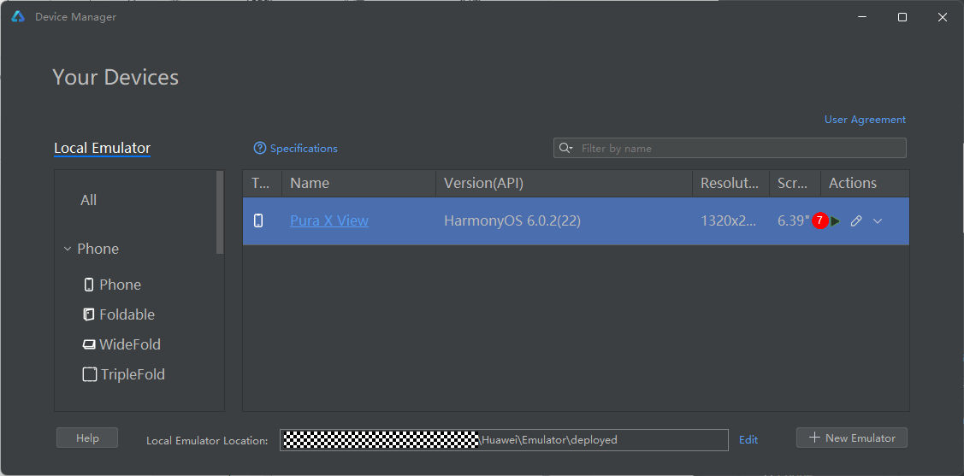Image resolution: width=964 pixels, height=476 pixels.
Task: Select the Foldable device type
Action: (127, 315)
